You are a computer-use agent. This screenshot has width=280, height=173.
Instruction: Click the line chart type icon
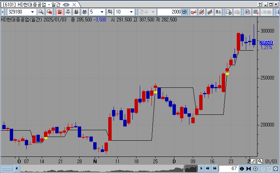[x=194, y=12]
